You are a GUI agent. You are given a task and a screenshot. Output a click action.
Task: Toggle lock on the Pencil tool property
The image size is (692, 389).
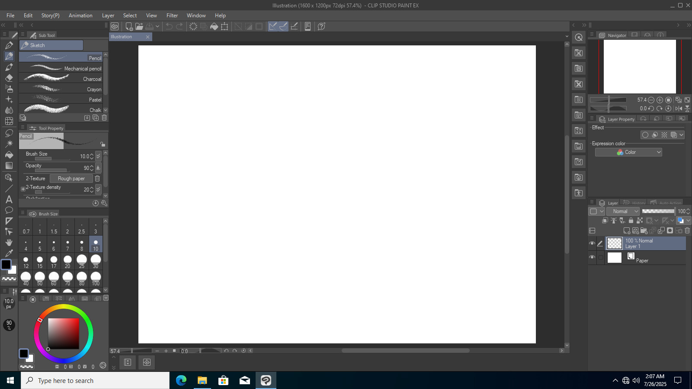click(x=103, y=144)
